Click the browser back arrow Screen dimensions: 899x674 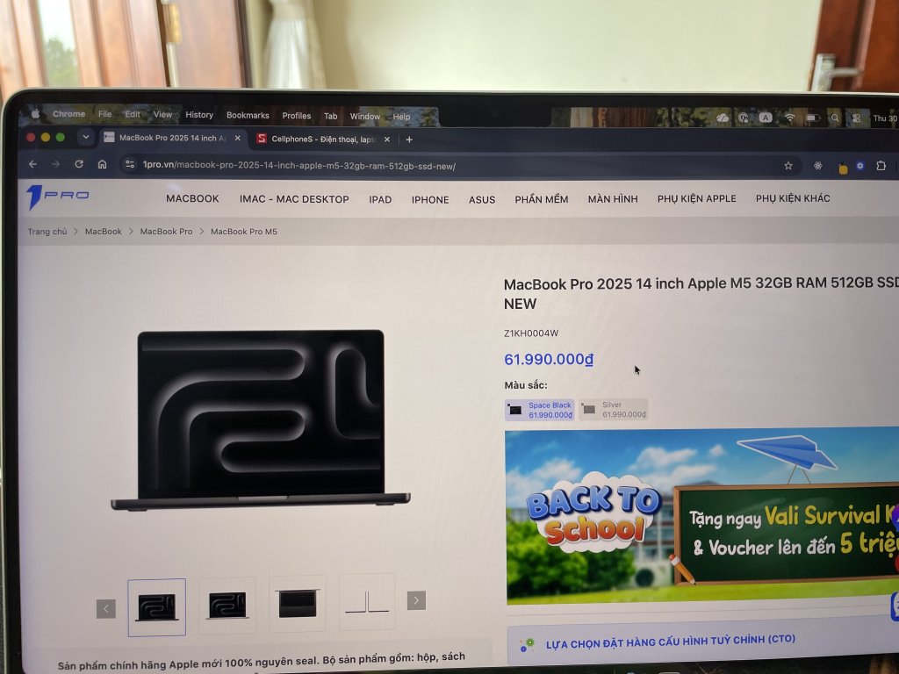click(32, 164)
